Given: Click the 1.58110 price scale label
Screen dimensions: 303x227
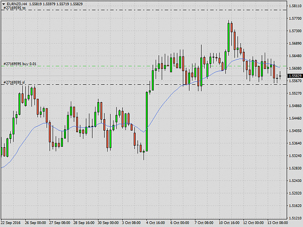Looking at the screenshot, I should point(295,6).
